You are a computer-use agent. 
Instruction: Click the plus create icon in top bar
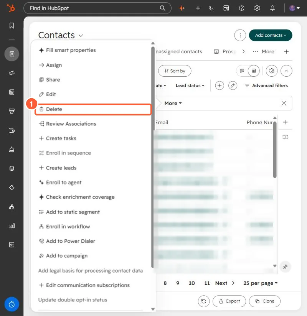pos(198,8)
